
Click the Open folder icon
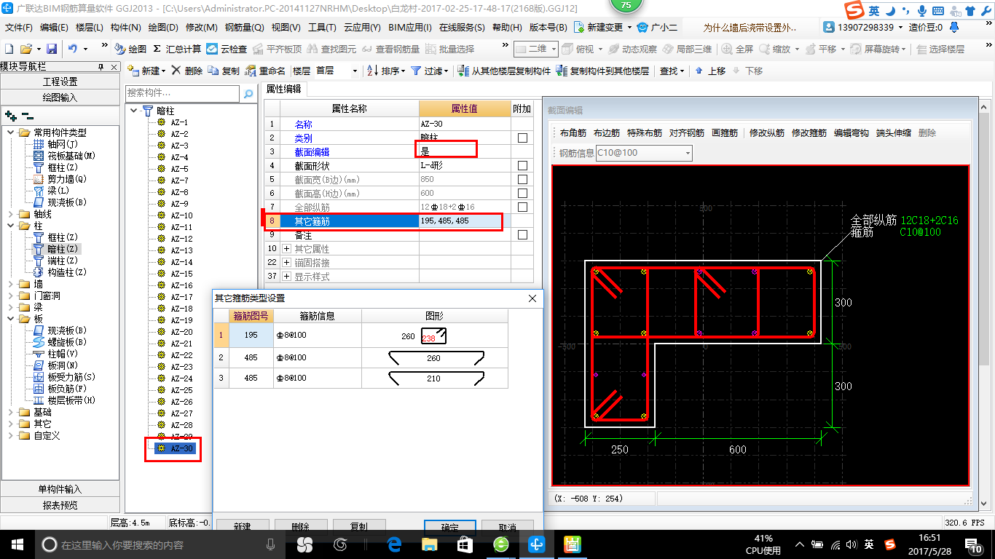26,49
